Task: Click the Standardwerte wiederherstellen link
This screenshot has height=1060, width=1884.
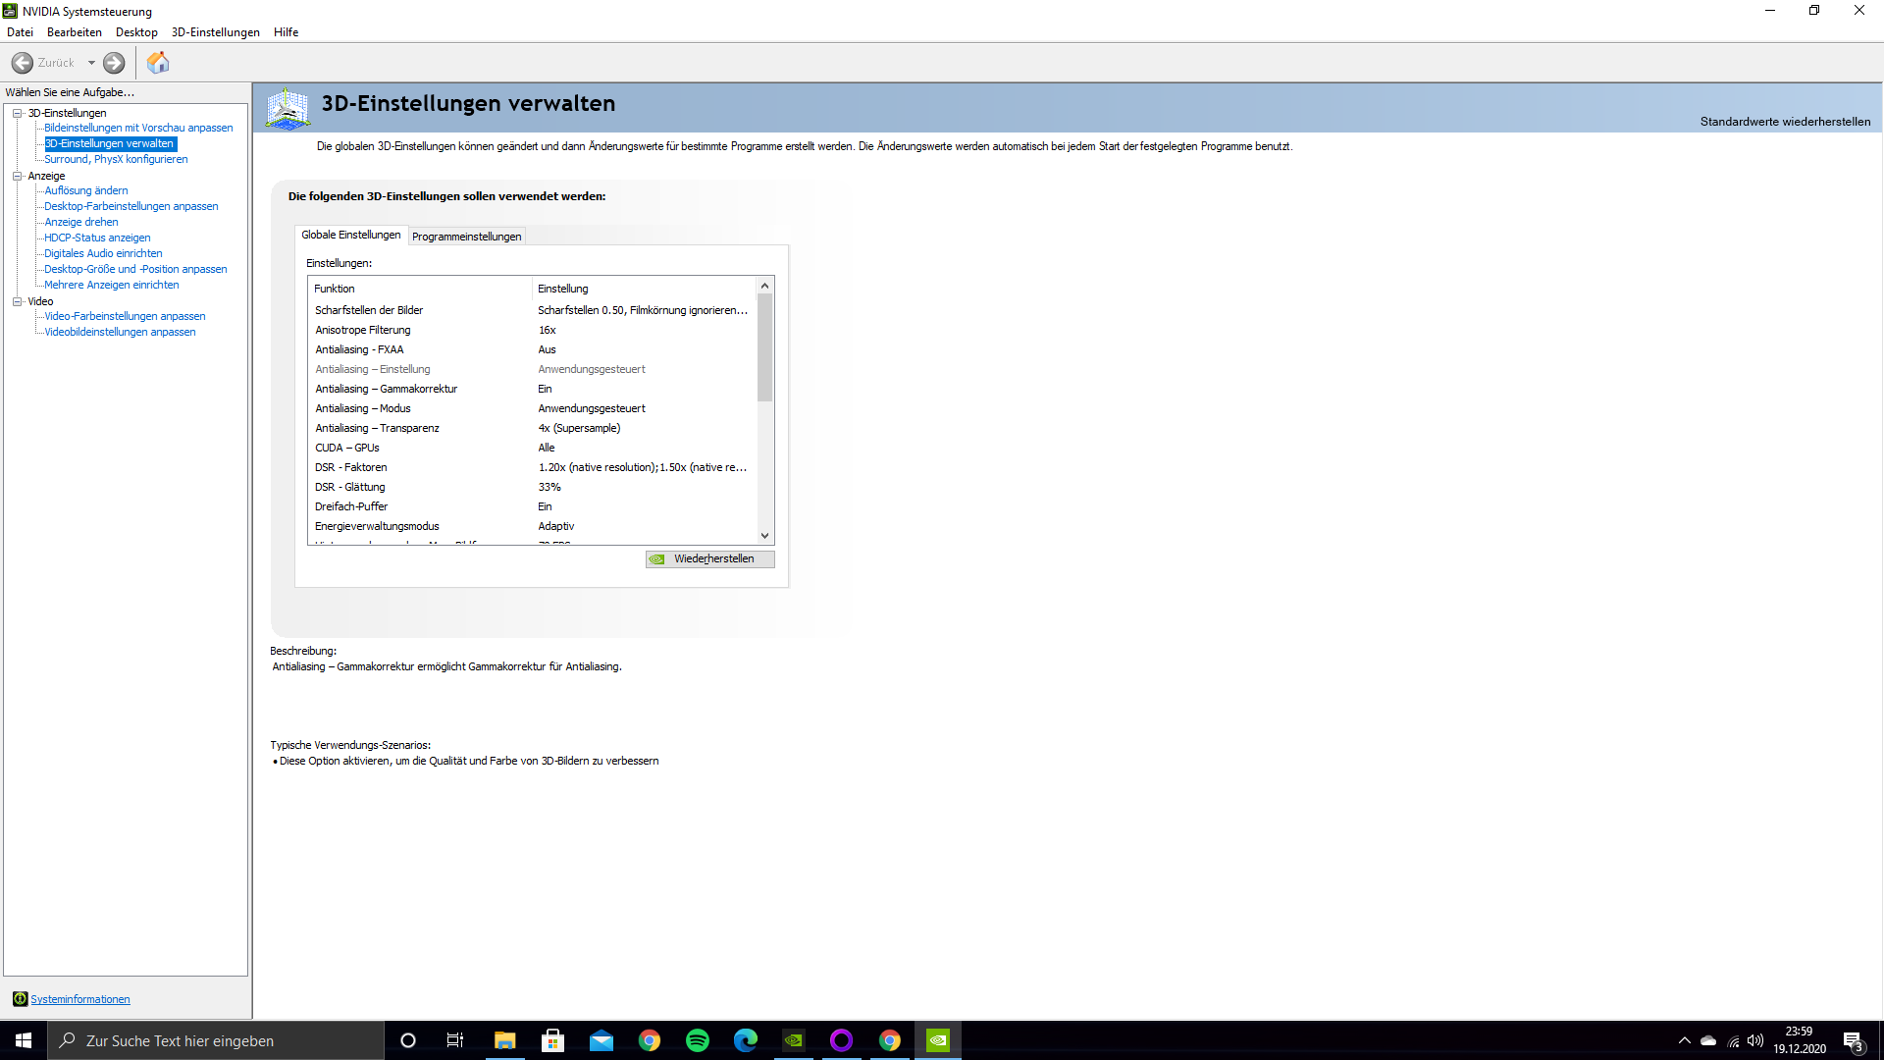Action: tap(1785, 122)
